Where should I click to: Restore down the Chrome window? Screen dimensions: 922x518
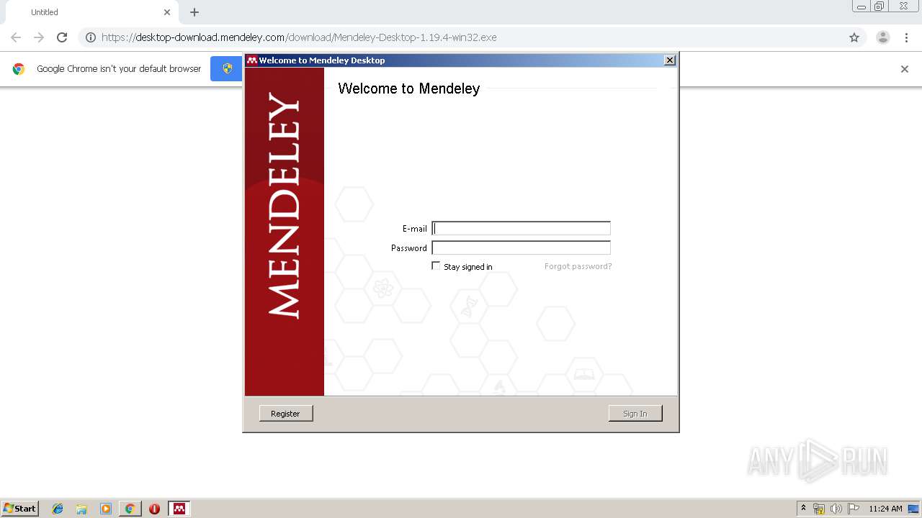pos(879,6)
